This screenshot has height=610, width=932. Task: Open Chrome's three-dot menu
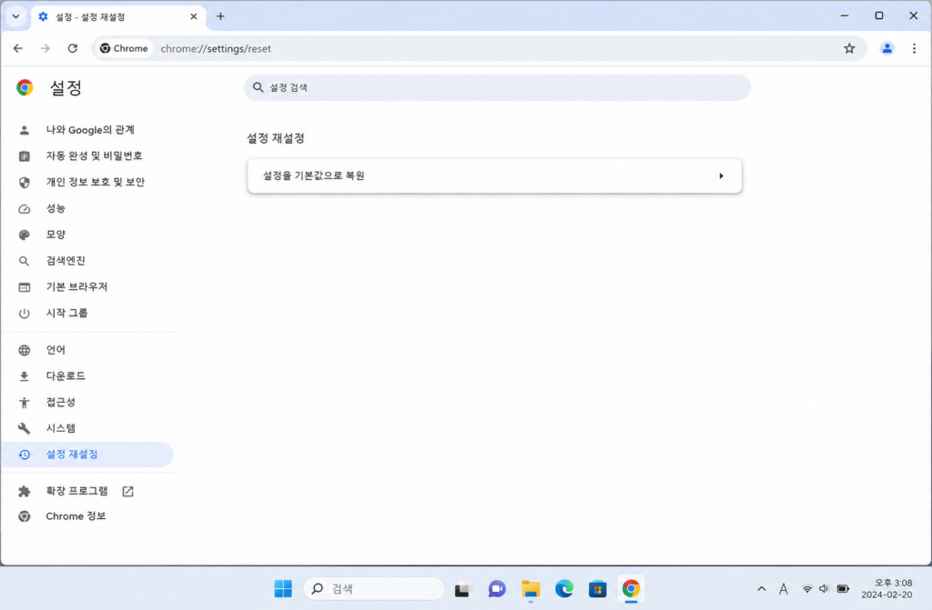click(914, 49)
